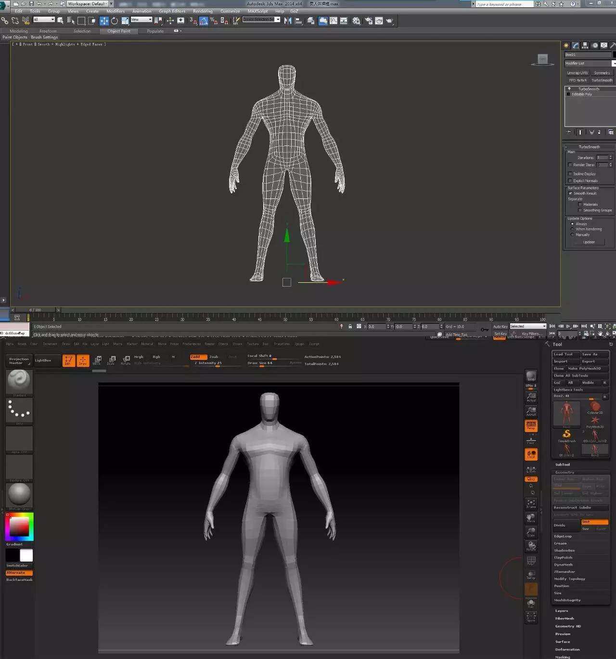616x659 pixels.
Task: Open the GoZ menu in 3ds Max
Action: (x=294, y=11)
